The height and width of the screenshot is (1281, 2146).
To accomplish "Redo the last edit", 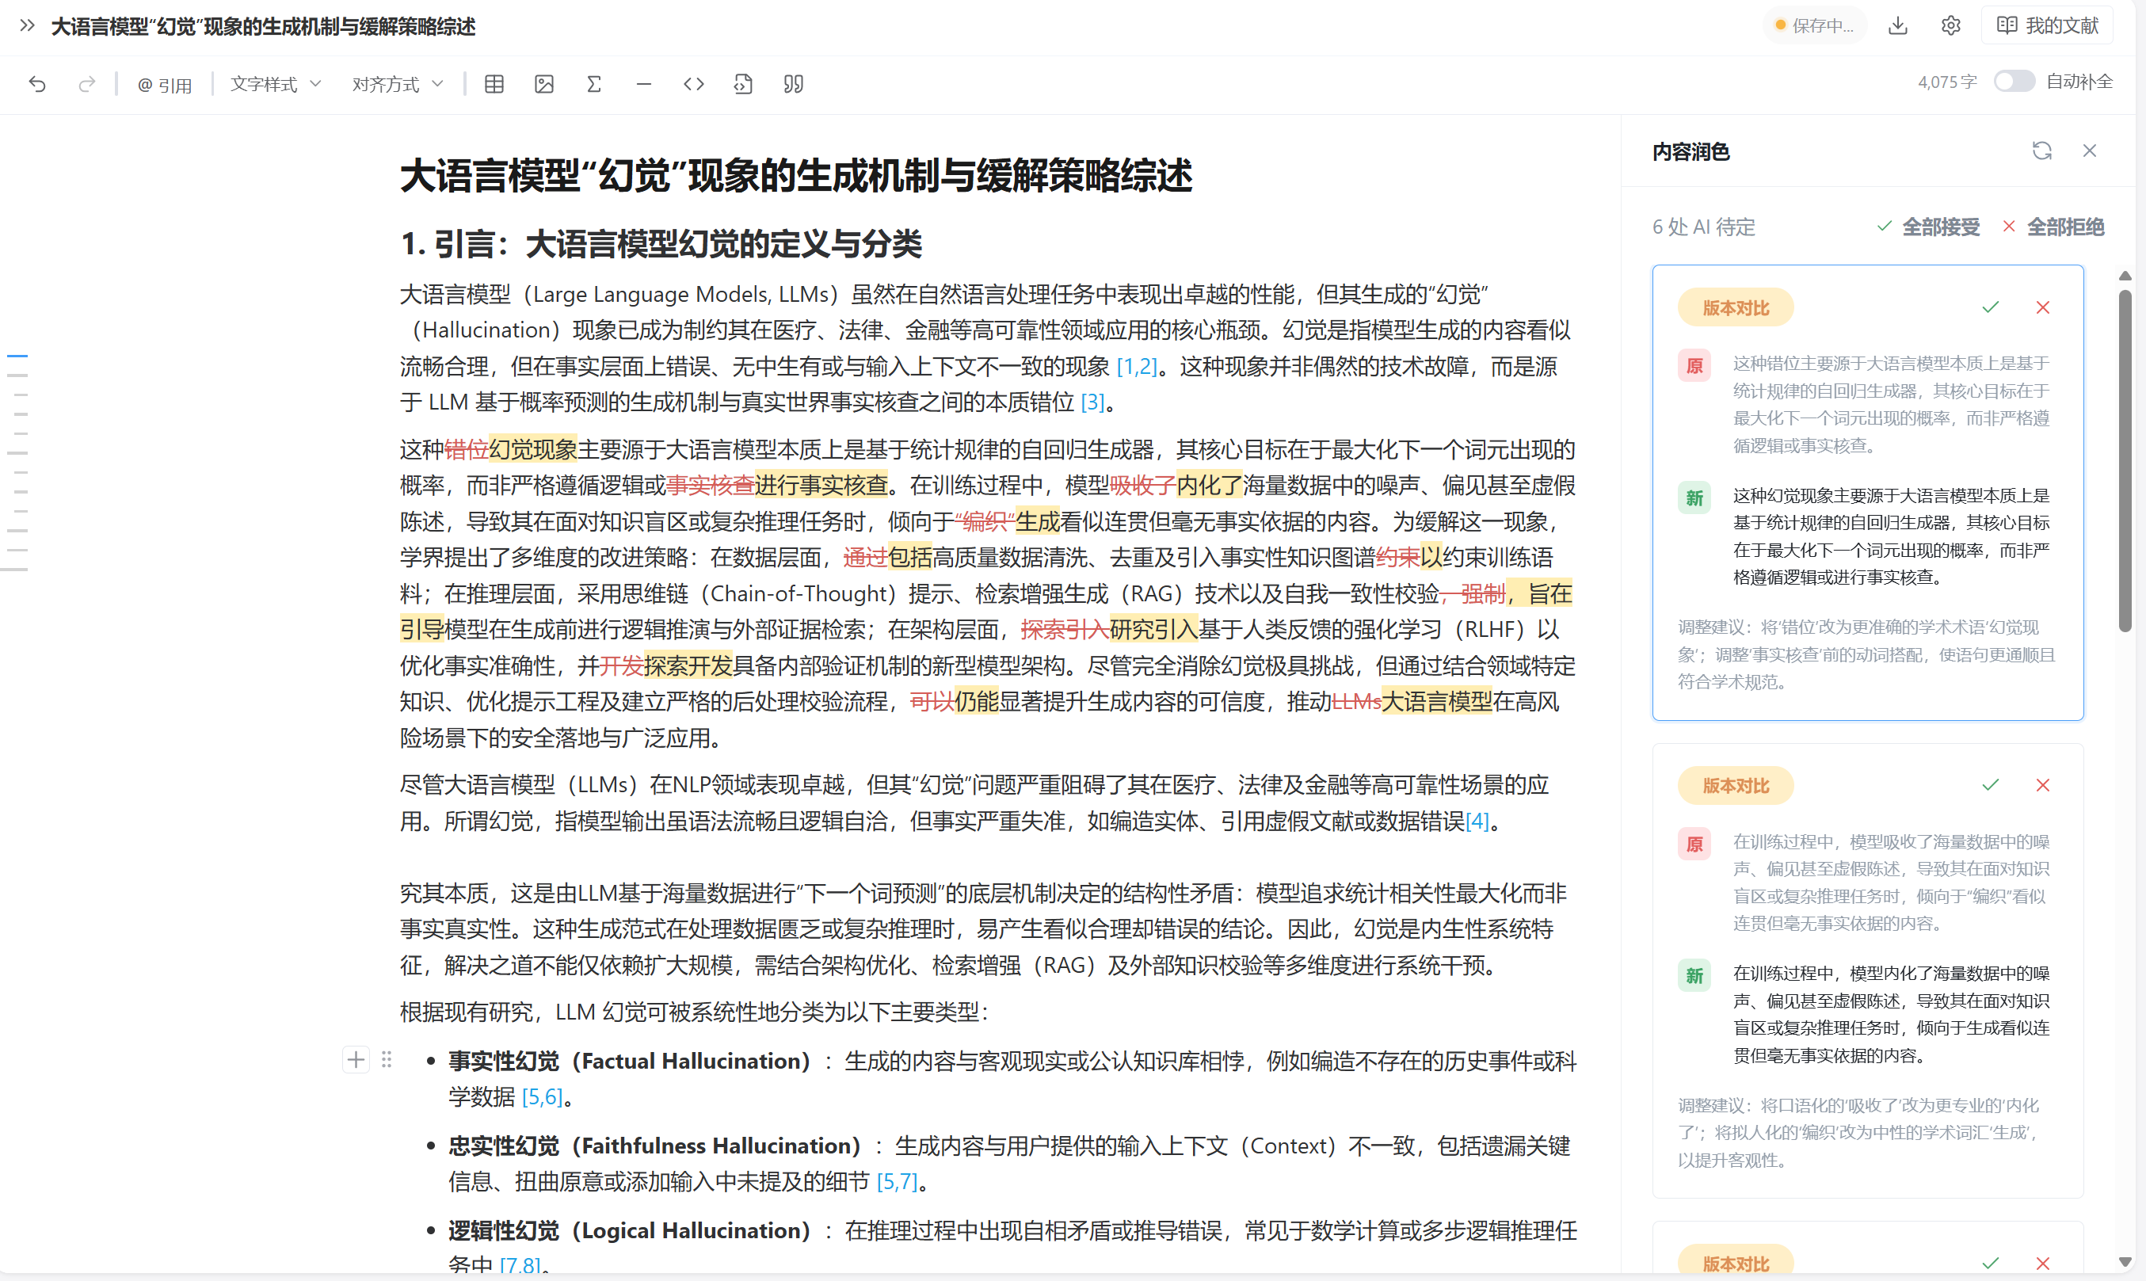I will pyautogui.click(x=86, y=84).
